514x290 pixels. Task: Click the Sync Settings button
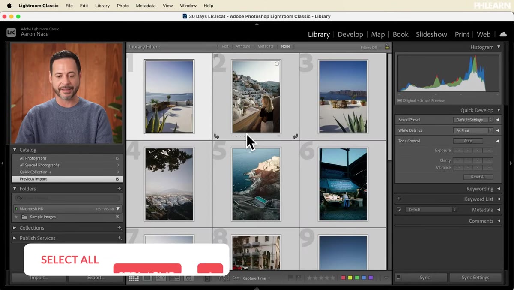tap(475, 278)
